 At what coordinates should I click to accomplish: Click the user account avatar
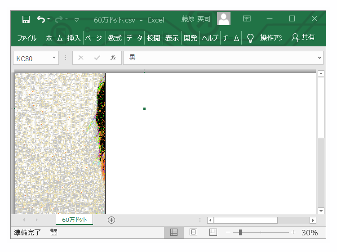224,18
